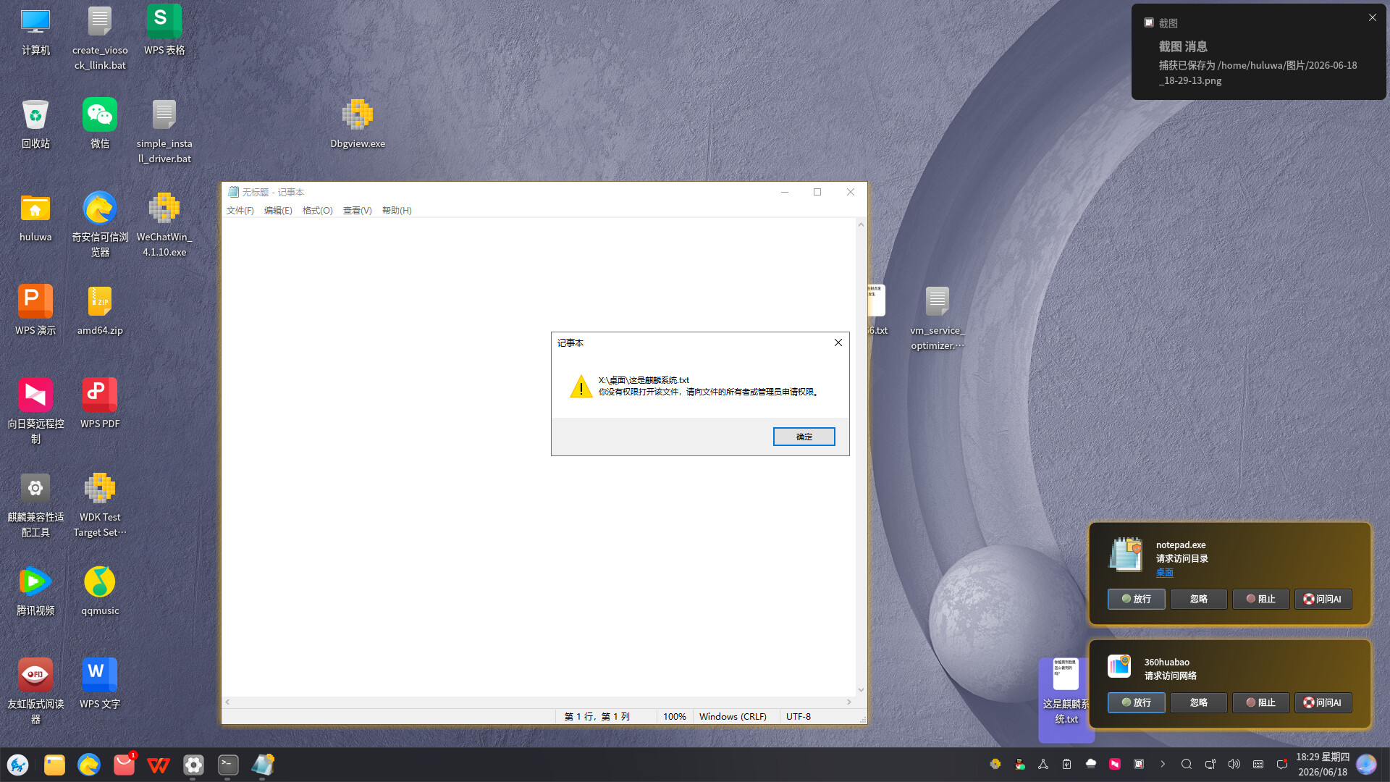Select amd64.zip archive on desktop

point(100,311)
